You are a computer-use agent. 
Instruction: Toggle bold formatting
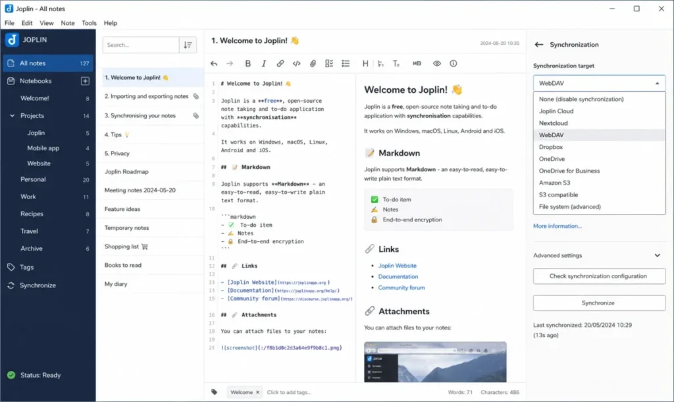247,63
